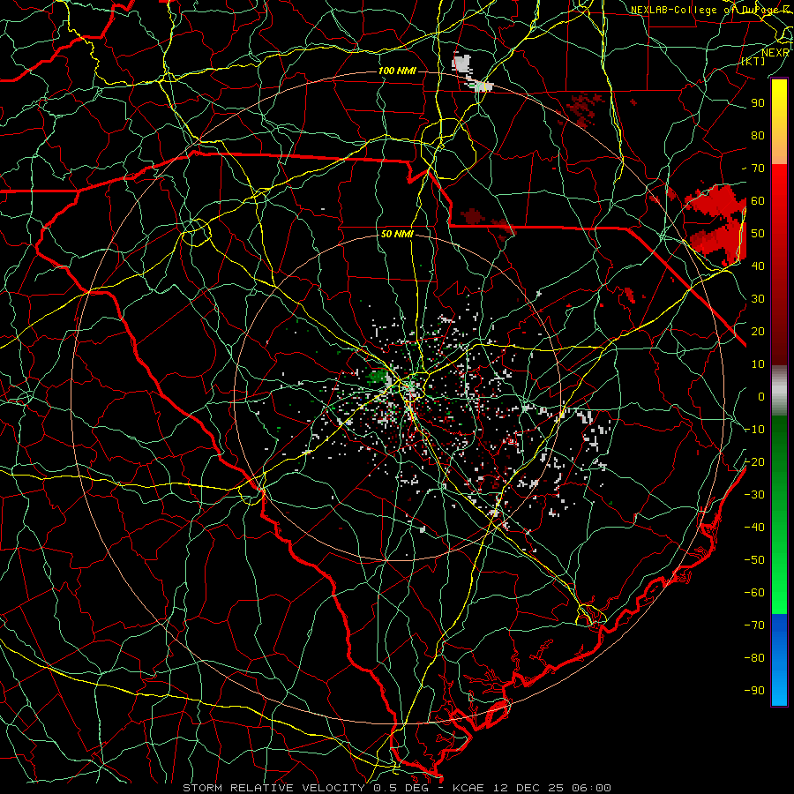
Task: Click the 90 value on velocity scale
Action: (758, 103)
